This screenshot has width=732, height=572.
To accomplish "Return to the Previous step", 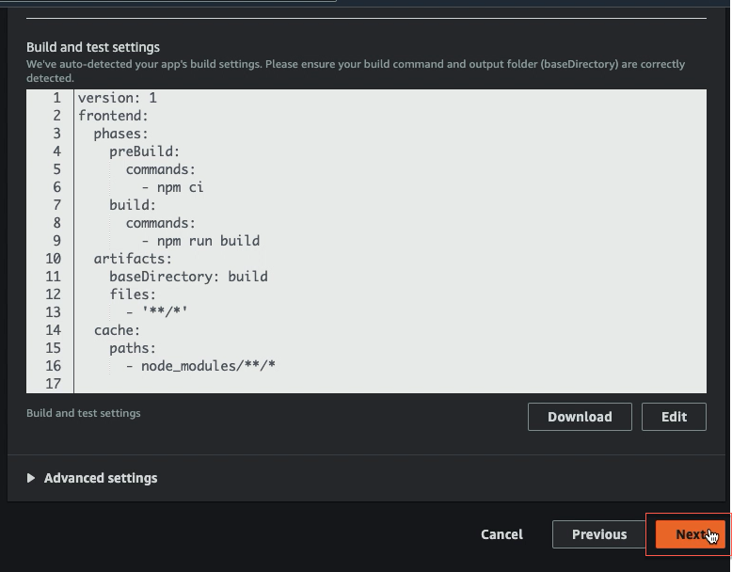I will pyautogui.click(x=599, y=534).
